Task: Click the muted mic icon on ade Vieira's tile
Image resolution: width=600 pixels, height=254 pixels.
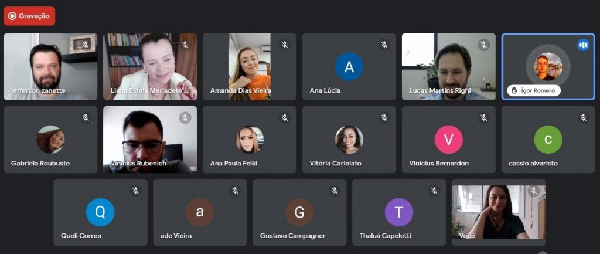Action: point(235,191)
